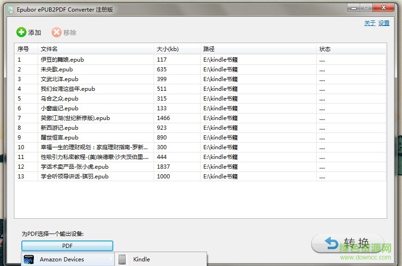The image size is (402, 266).
Task: Select the row 乌合之众.epub
Action: click(x=200, y=99)
